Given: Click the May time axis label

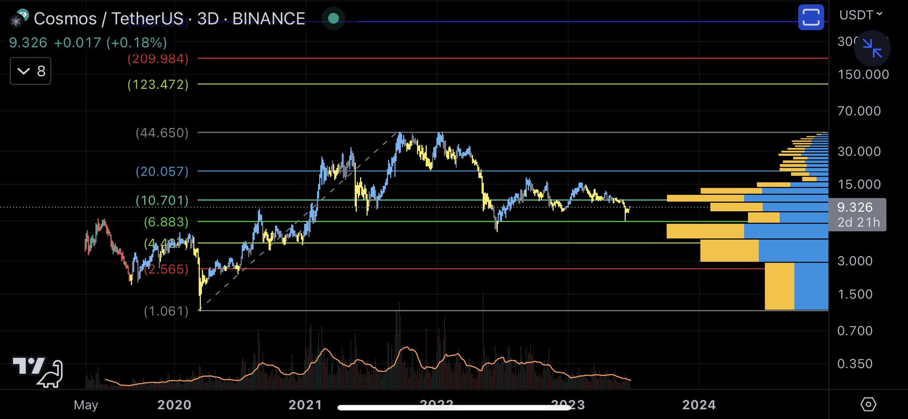Looking at the screenshot, I should tap(86, 404).
